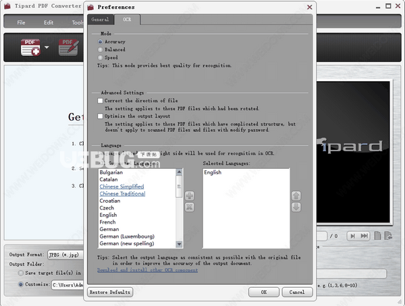Move the selected language up with the arrow icon
Screen dimensions: 405x306
point(296,196)
